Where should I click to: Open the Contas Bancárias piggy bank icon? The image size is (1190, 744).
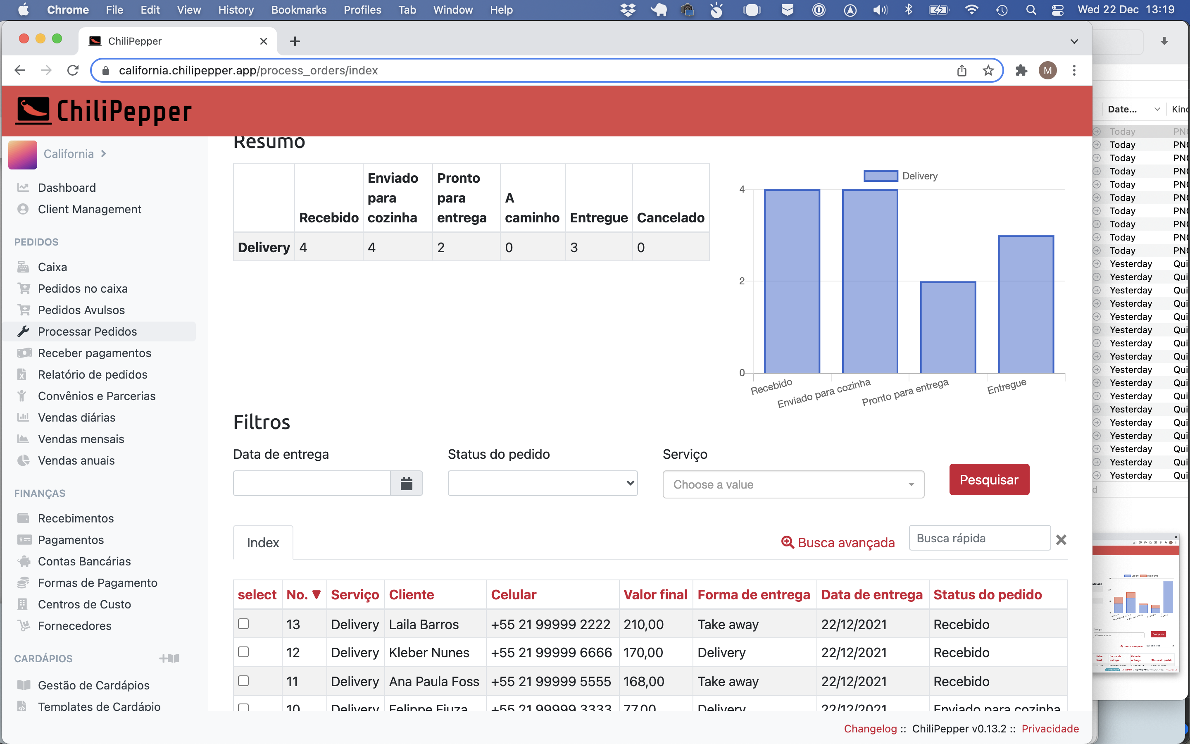coord(24,561)
